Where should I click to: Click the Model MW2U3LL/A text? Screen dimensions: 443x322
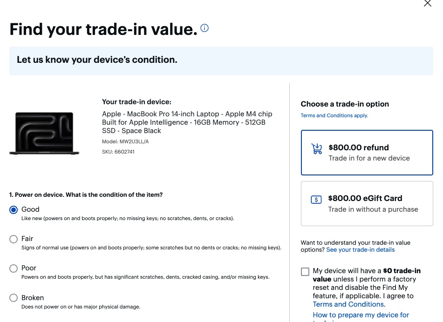125,141
